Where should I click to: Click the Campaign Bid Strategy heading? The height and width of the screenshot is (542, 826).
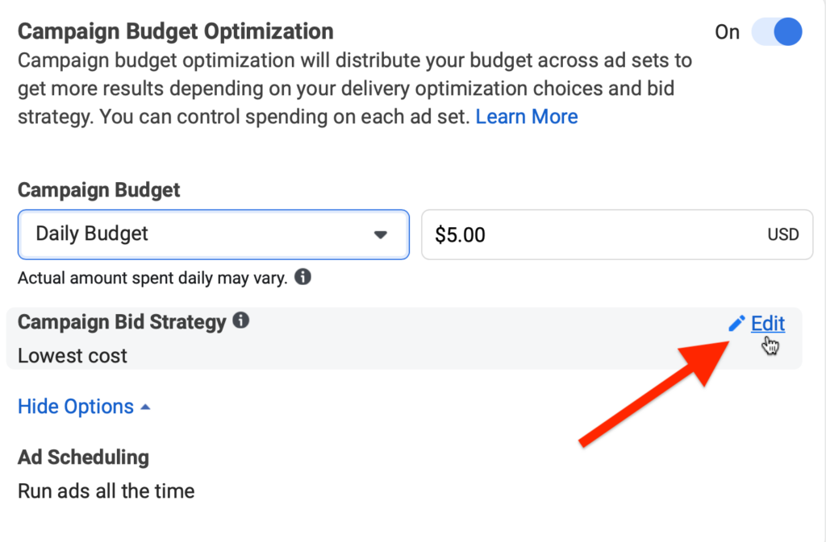click(x=122, y=322)
